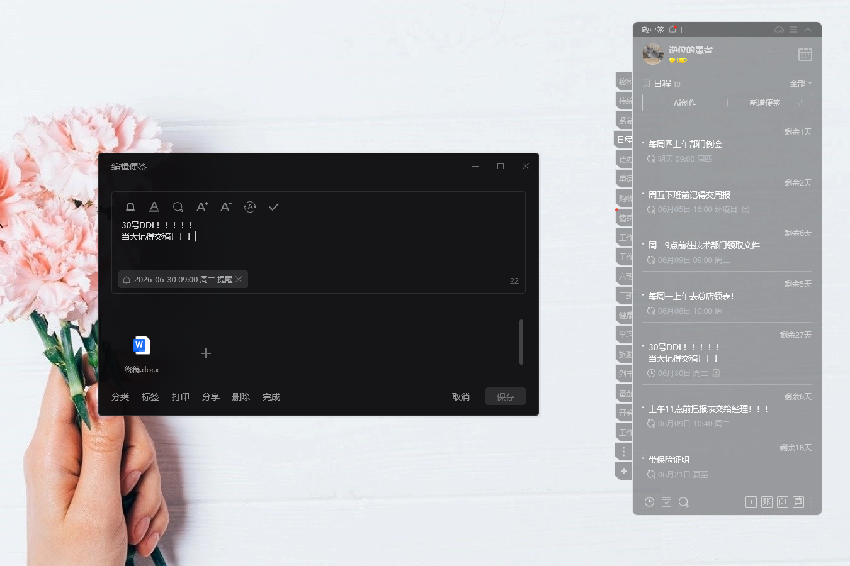Viewport: 850px width, 566px height.
Task: Click the cloud sync icon
Action: pos(779,30)
